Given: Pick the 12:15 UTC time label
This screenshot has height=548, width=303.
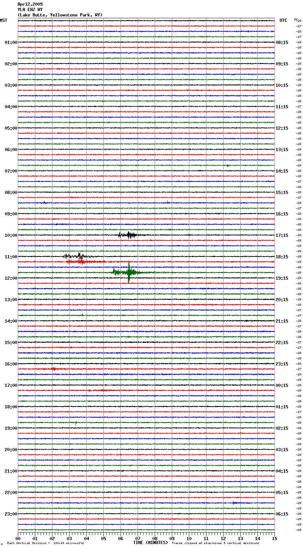Looking at the screenshot, I should 282,128.
